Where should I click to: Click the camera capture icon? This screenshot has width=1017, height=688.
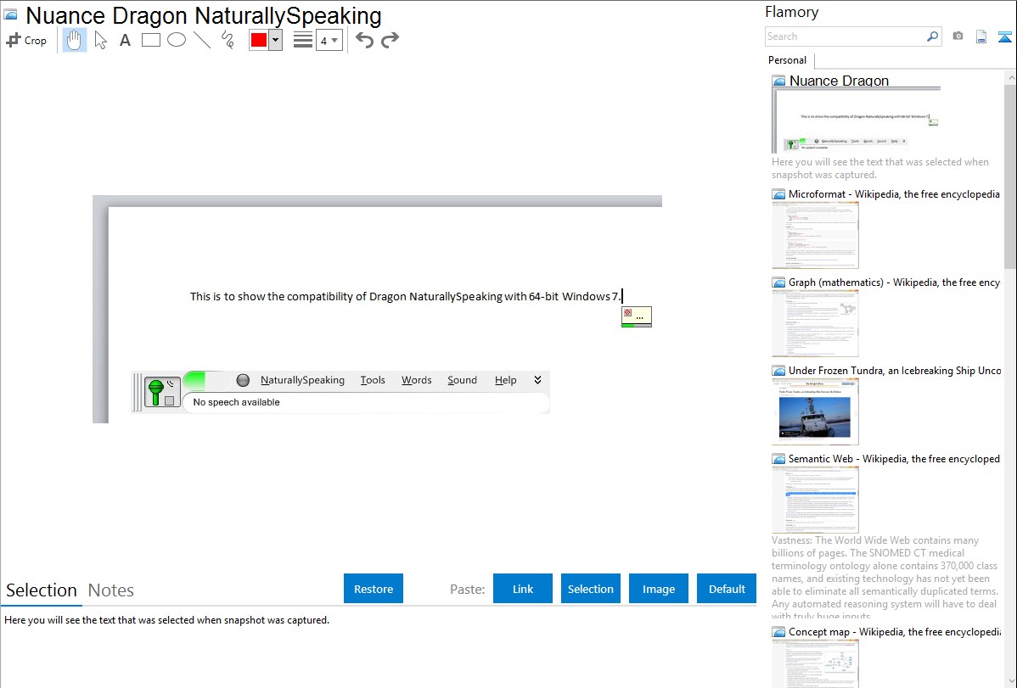click(x=958, y=36)
